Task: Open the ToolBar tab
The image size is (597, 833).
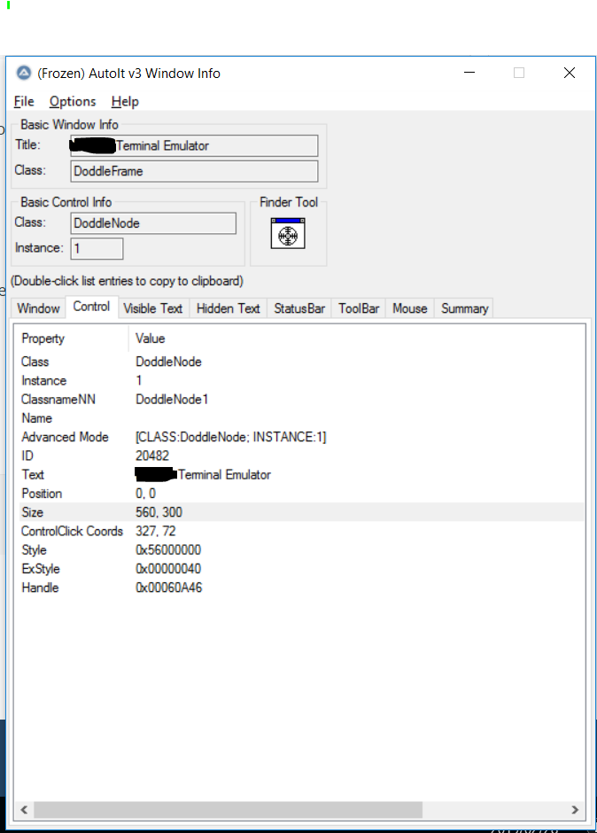Action: [359, 308]
